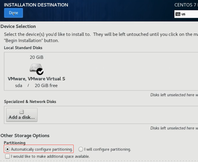Click the small icon above "Add a disk..."
Screen dimensions: 198x162
point(22,112)
